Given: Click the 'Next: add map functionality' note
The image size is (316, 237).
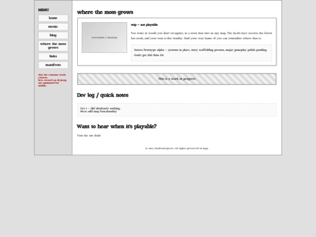Looking at the screenshot, I should point(98,111).
